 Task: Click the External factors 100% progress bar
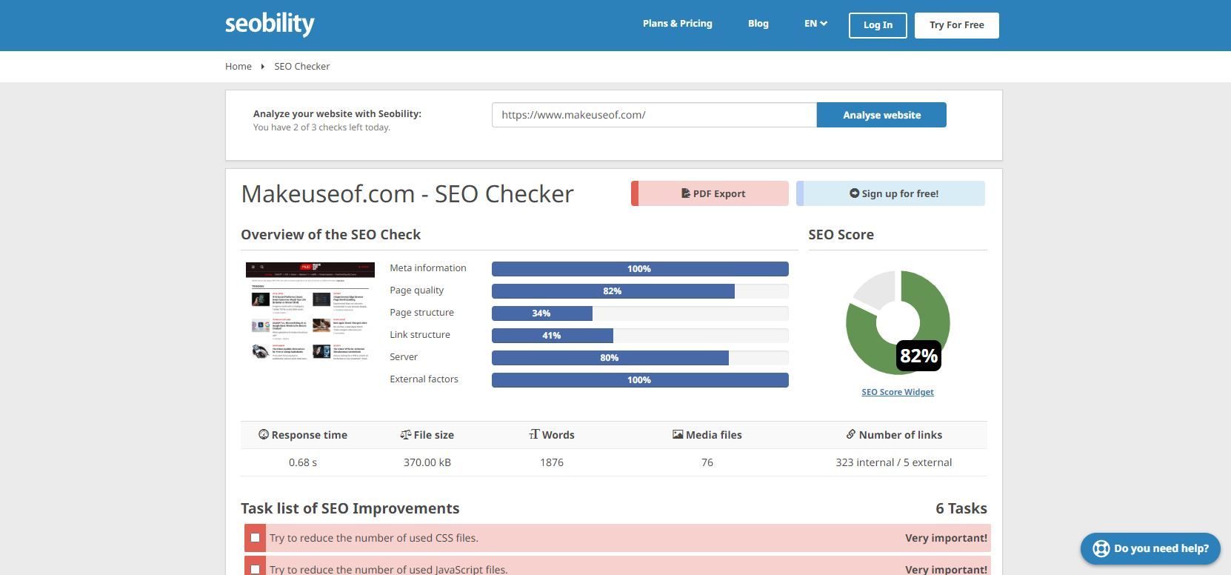tap(640, 380)
